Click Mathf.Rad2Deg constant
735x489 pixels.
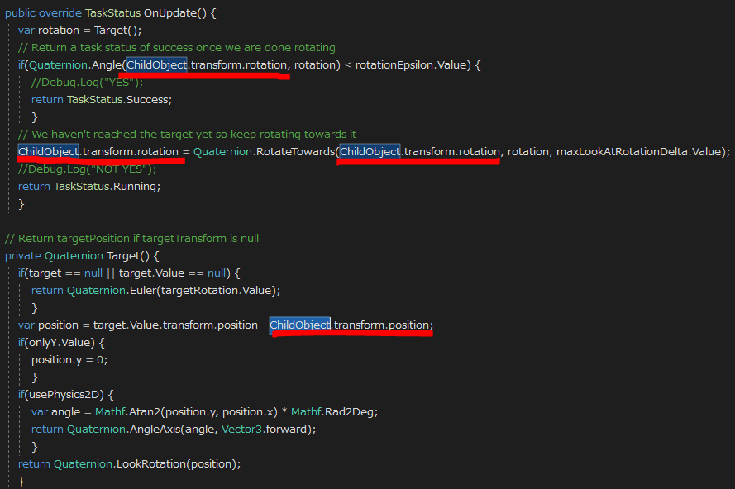pyautogui.click(x=332, y=411)
